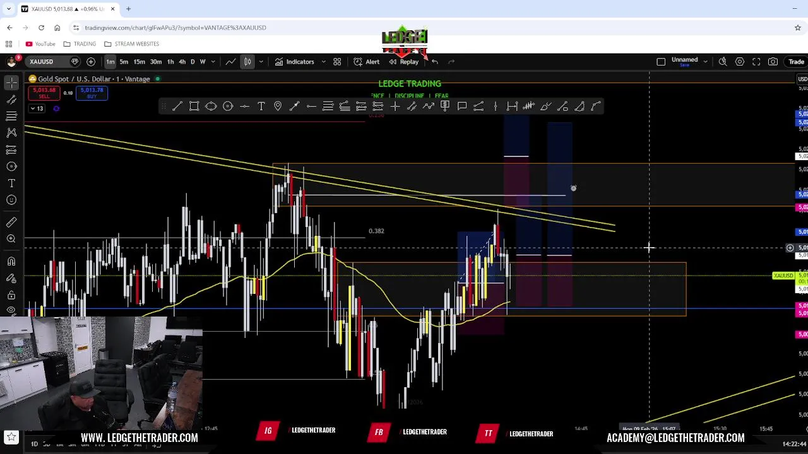The width and height of the screenshot is (808, 454).
Task: Click the red SELL price button
Action: tap(44, 93)
